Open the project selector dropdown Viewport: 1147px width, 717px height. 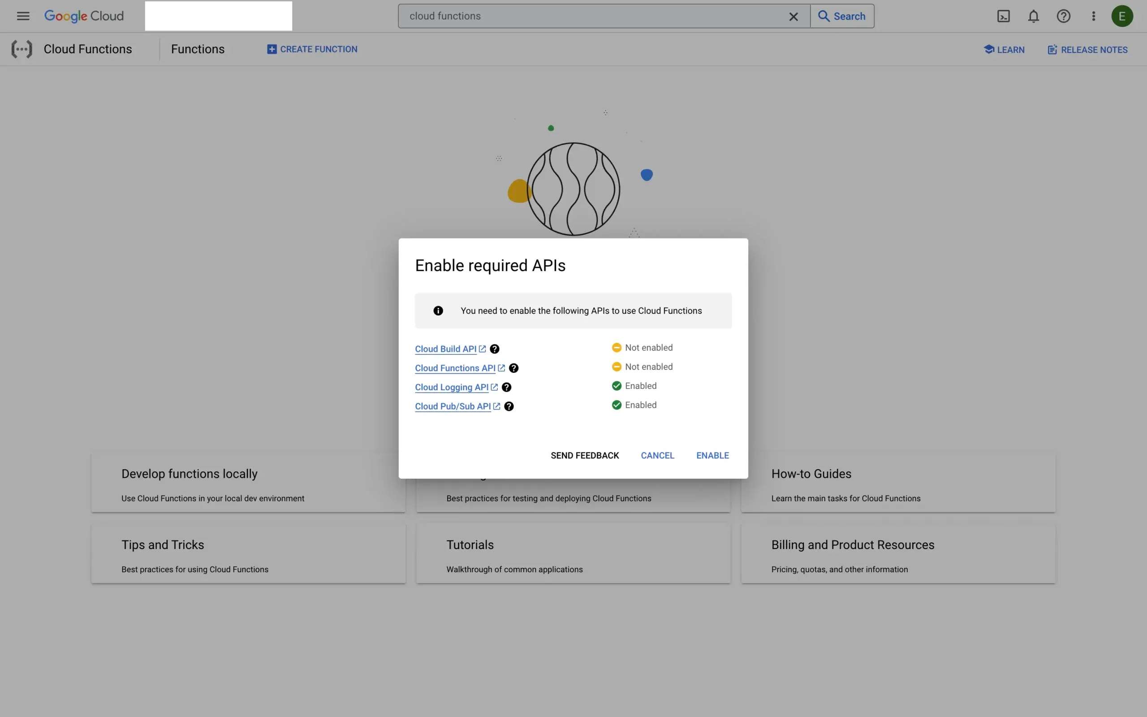pos(218,16)
